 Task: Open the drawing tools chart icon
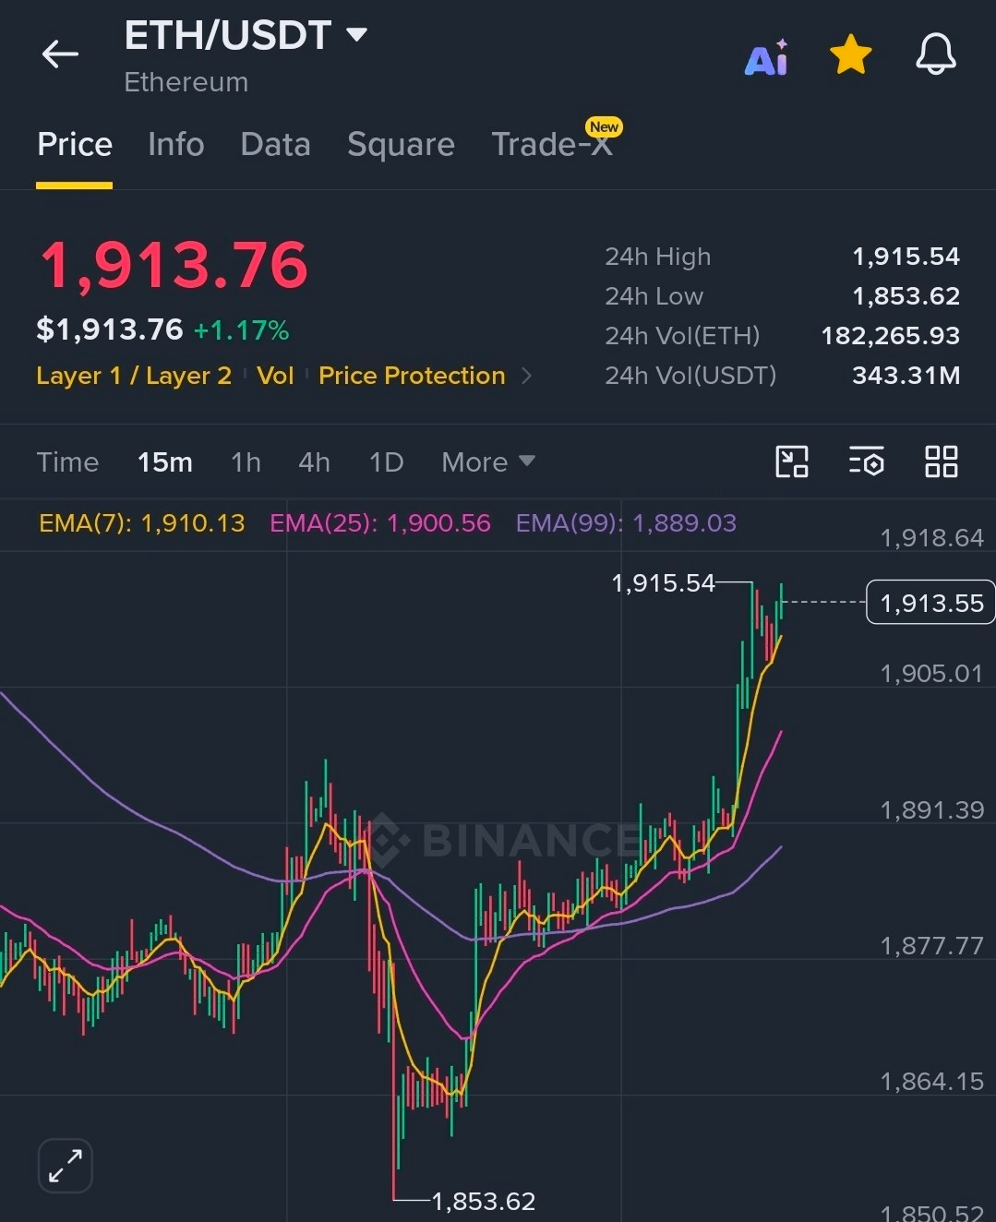[792, 461]
